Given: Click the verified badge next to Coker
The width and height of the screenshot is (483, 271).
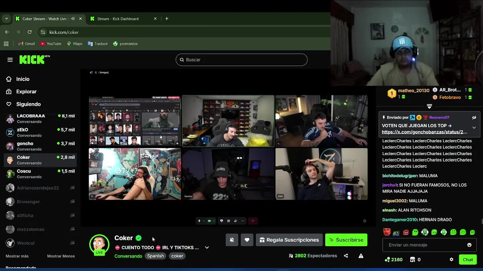Looking at the screenshot, I should pos(138,238).
